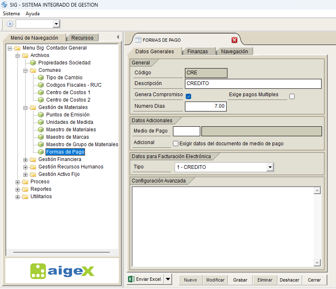Click the Gestión Financiera folder icon
The width and height of the screenshot is (336, 289).
coord(33,159)
